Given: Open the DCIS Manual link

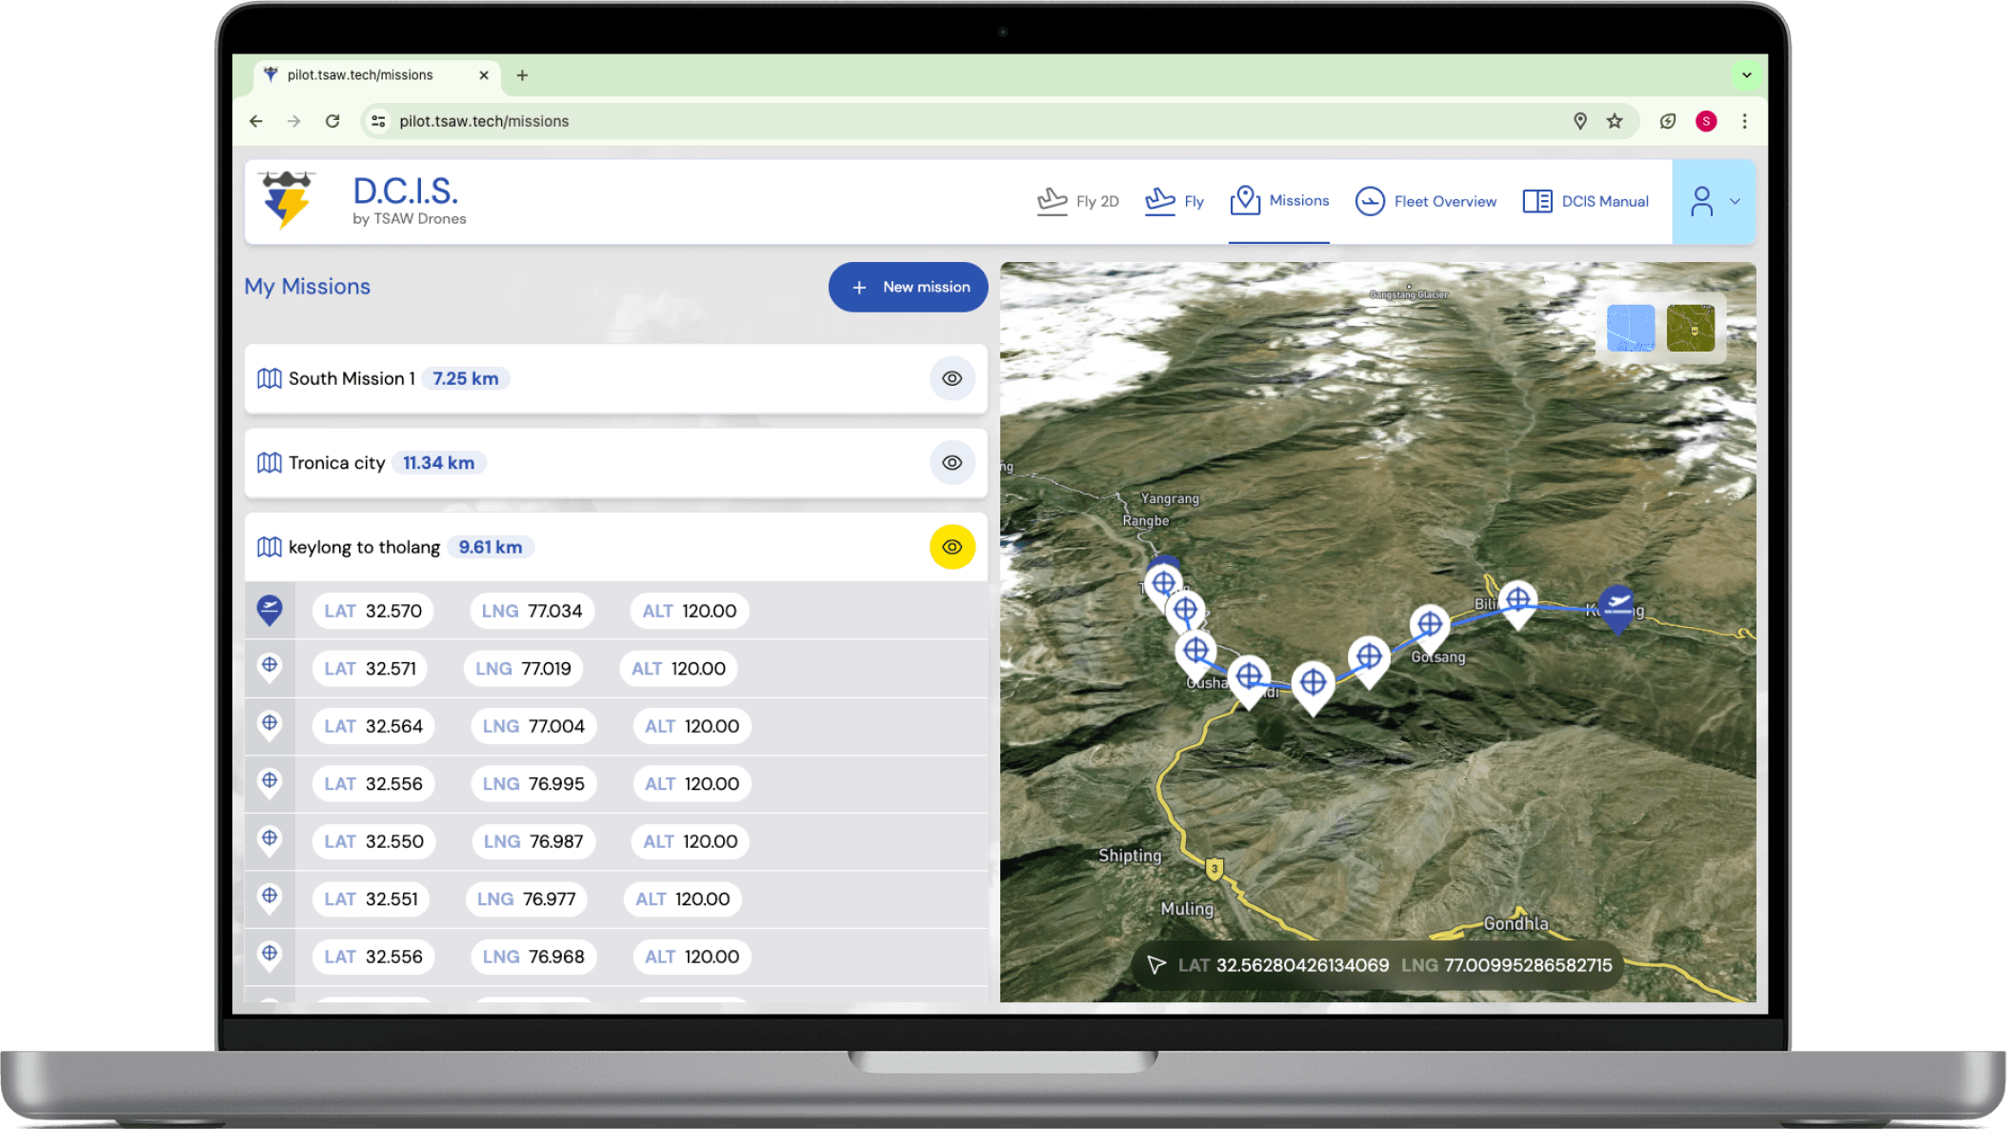Looking at the screenshot, I should [x=1586, y=201].
